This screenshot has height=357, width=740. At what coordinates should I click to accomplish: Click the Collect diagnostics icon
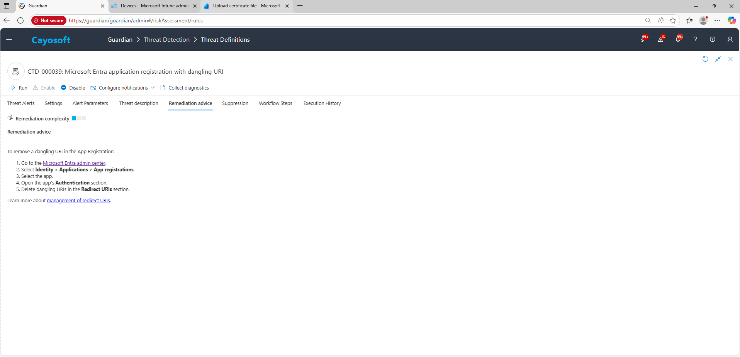[163, 88]
